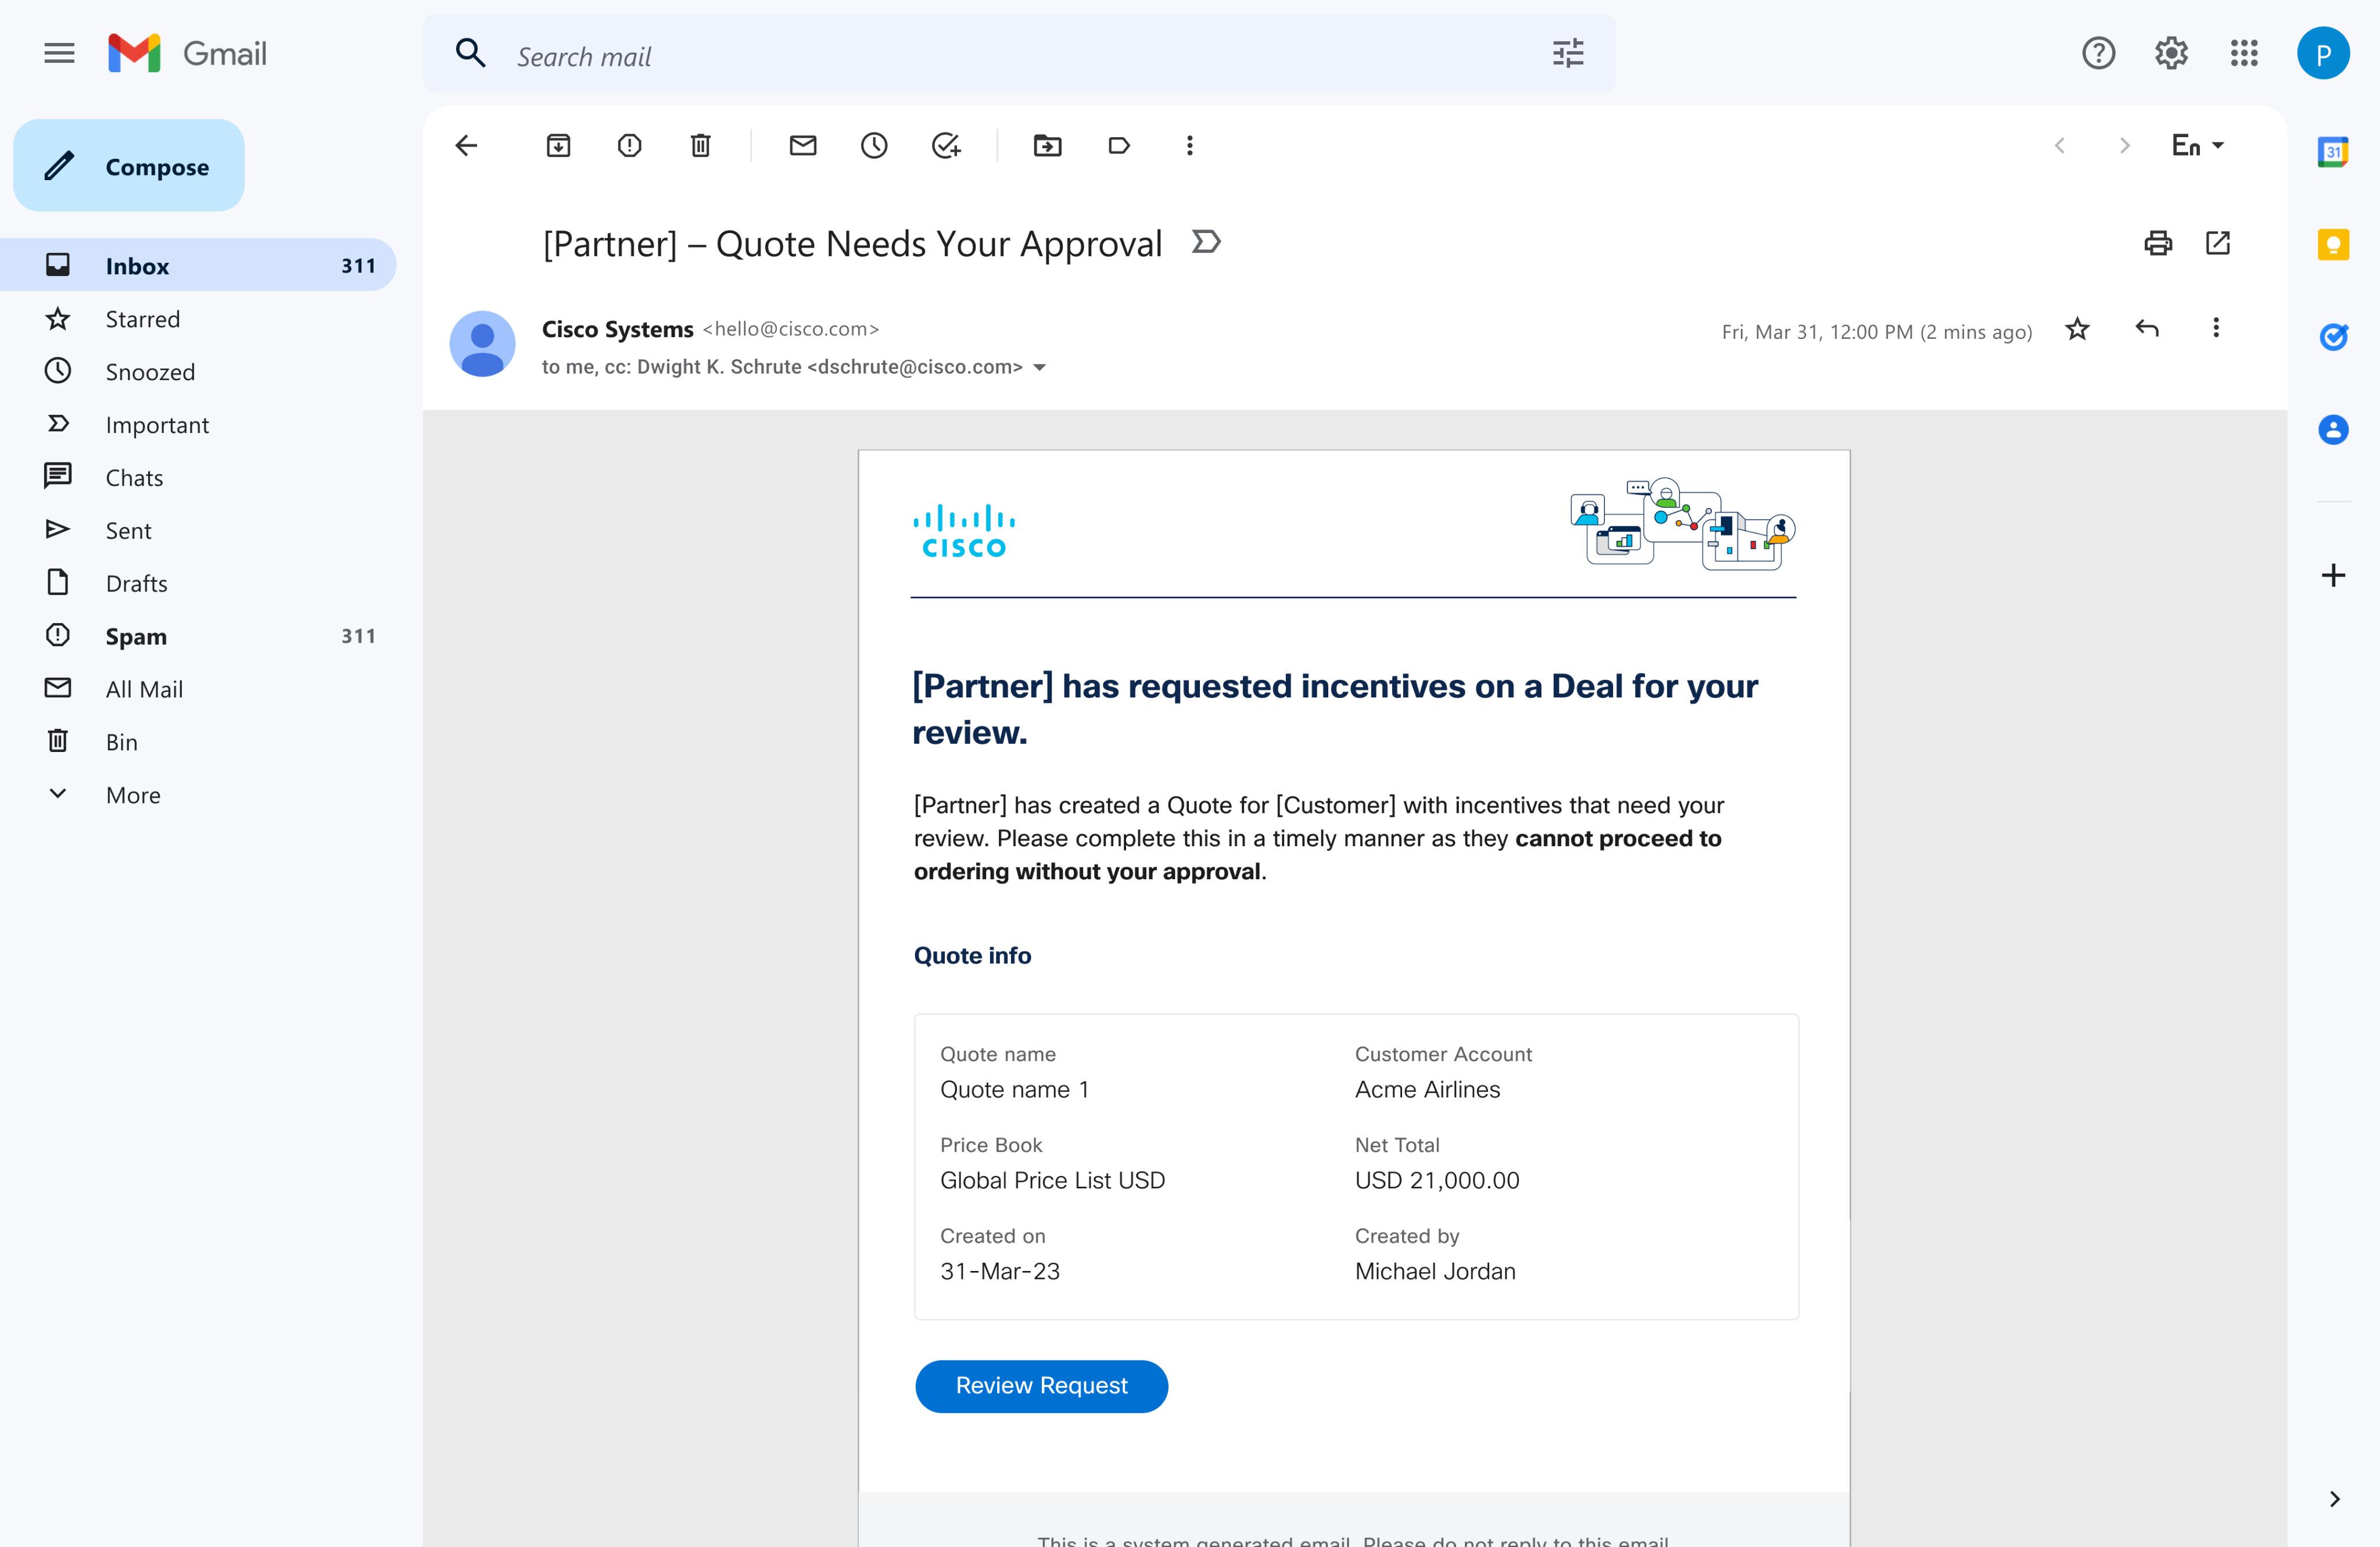Screen dimensions: 2380x1547
Task: Star the Cisco Systems email
Action: pyautogui.click(x=2077, y=329)
